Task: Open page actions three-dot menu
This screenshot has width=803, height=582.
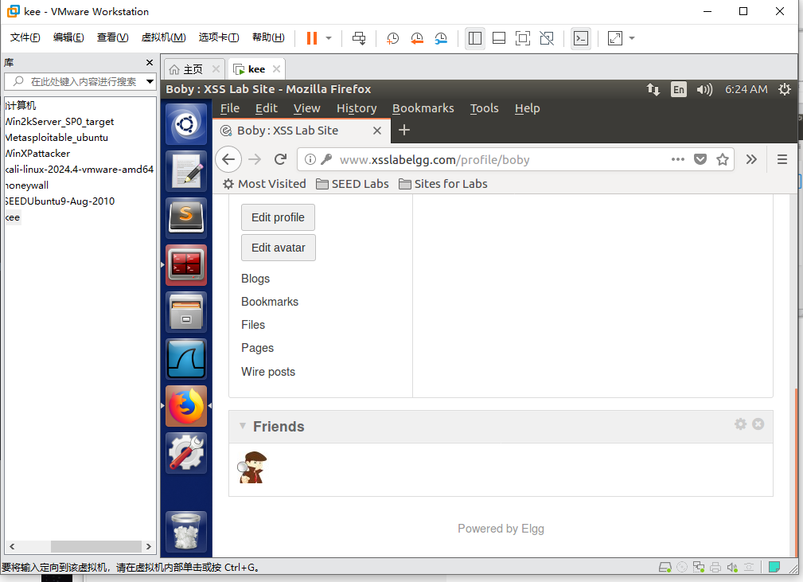Action: [x=677, y=159]
